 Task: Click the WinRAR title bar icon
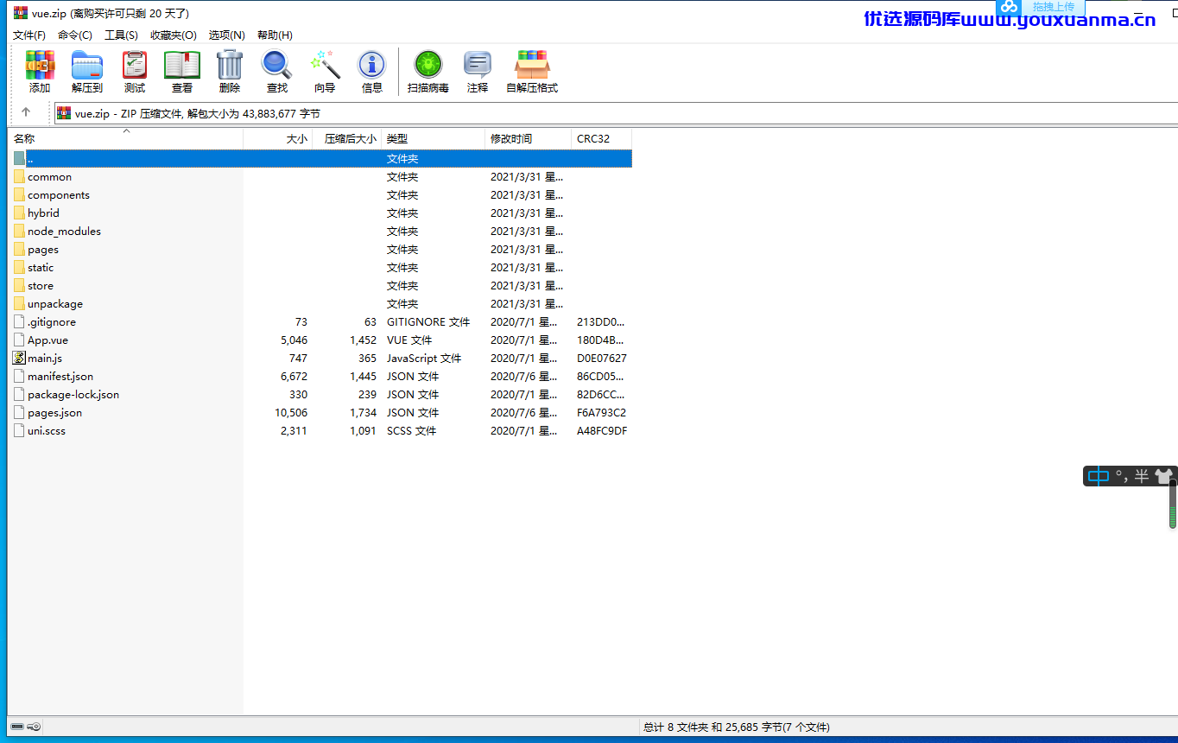click(x=21, y=13)
